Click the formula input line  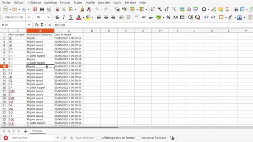153,25
